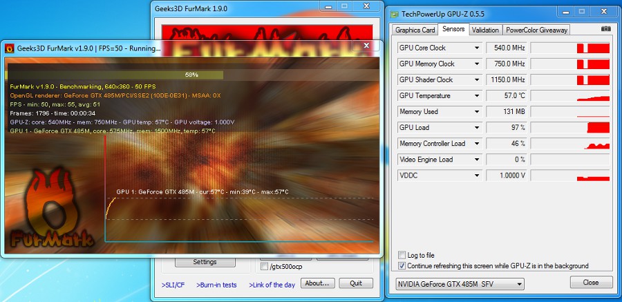Open the >Link of the day link

tap(272, 285)
